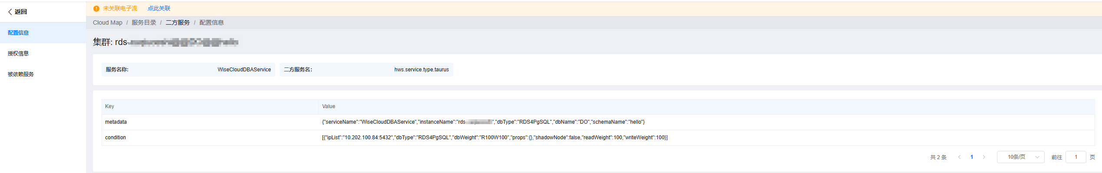Select the 配置信息 sidebar item
This screenshot has width=1102, height=173.
(18, 33)
